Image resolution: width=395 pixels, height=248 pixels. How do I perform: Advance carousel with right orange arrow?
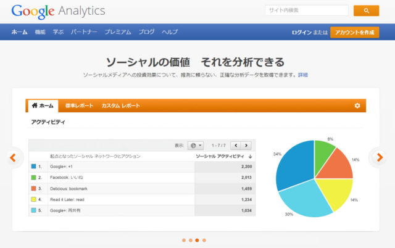click(380, 157)
